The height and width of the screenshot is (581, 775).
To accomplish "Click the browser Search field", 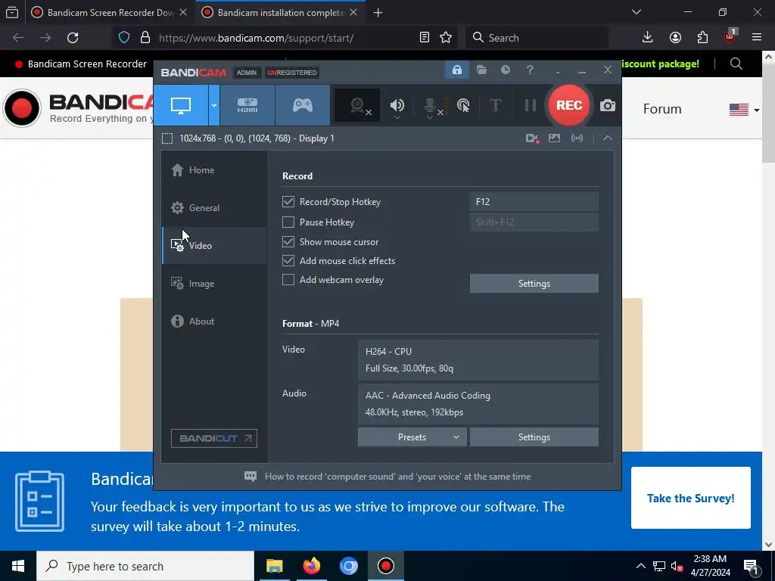I will (537, 38).
